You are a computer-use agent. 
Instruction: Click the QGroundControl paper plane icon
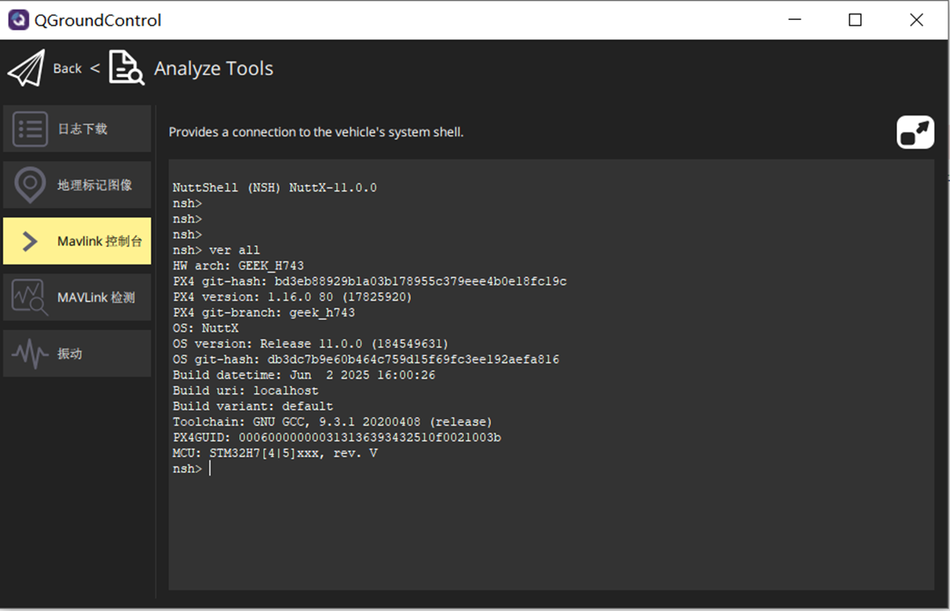[26, 68]
